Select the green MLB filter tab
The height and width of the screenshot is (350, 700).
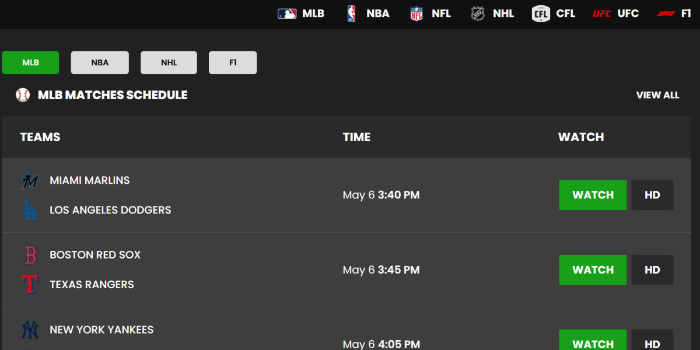click(30, 62)
